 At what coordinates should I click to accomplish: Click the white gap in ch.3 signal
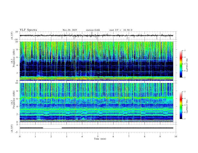point(52,128)
